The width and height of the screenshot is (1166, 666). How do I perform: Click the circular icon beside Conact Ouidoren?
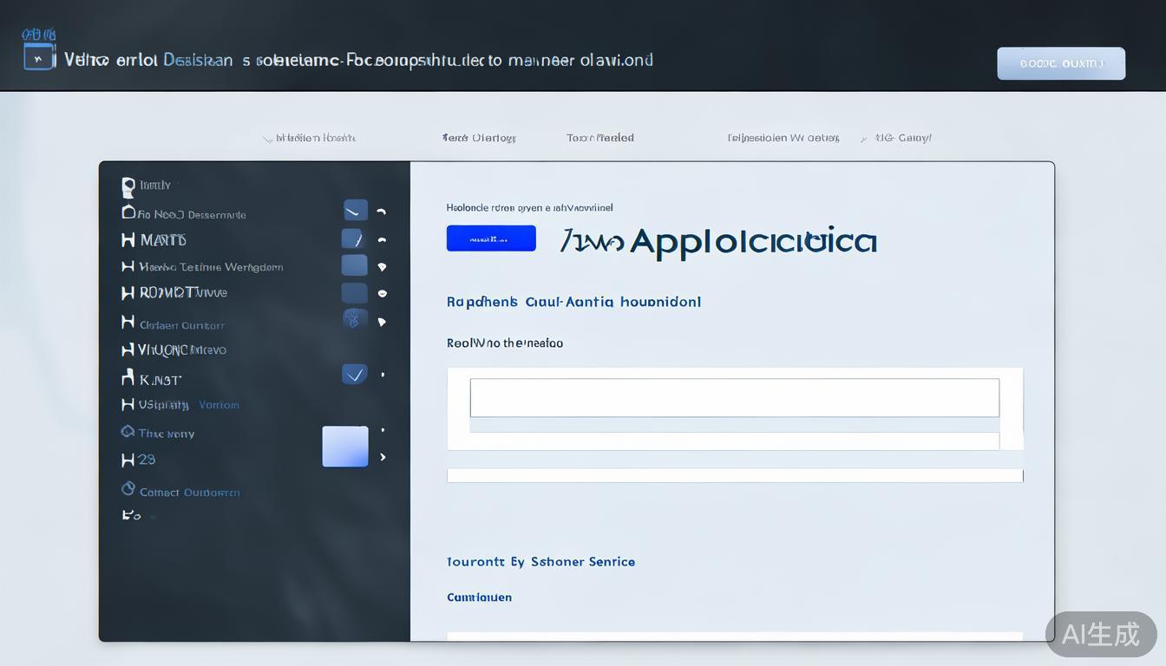[x=128, y=490]
